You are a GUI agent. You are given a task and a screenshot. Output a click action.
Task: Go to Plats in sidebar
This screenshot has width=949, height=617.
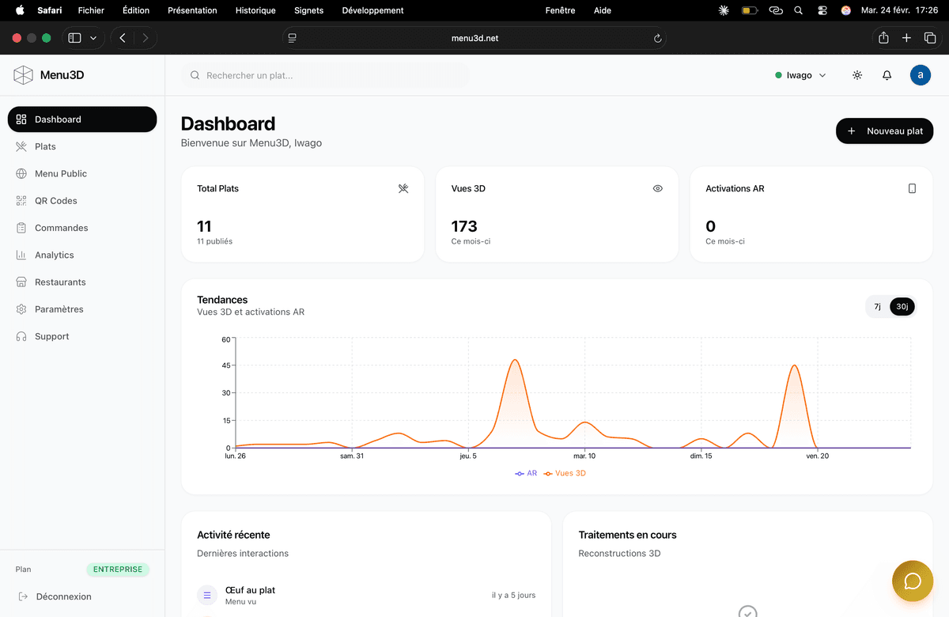click(x=45, y=146)
